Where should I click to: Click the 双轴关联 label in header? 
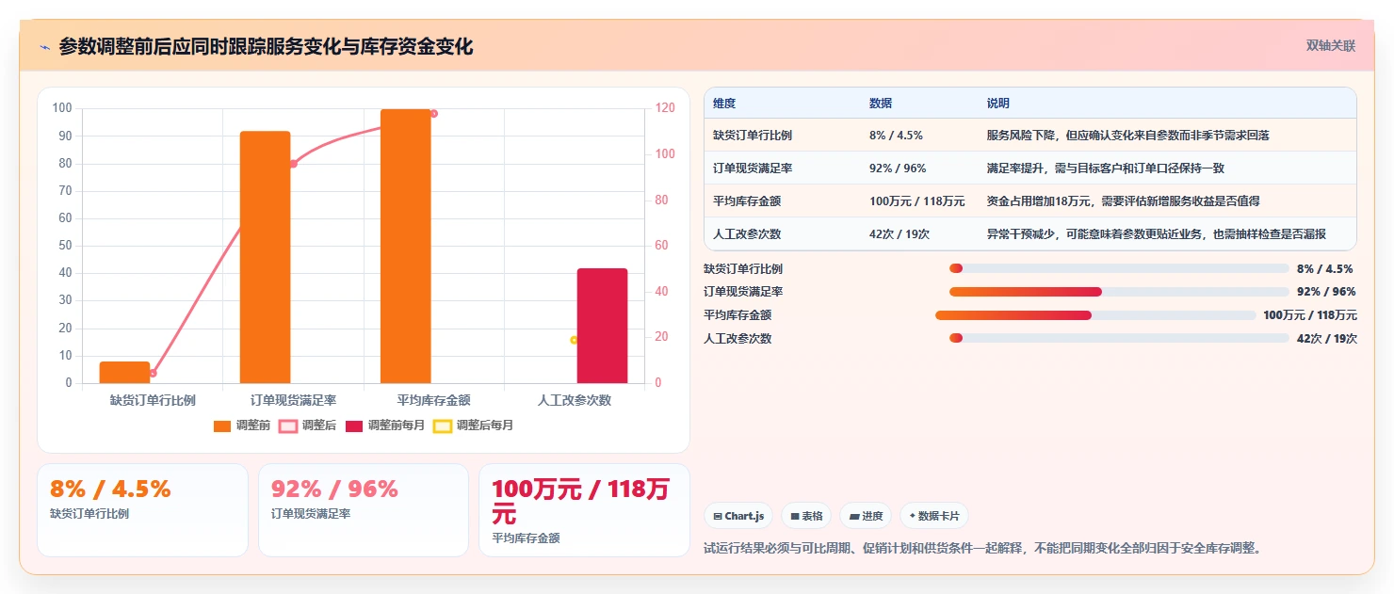1330,45
